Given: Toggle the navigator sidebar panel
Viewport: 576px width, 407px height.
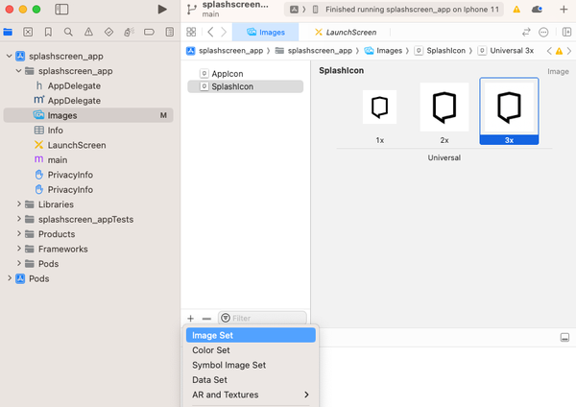Looking at the screenshot, I should pyautogui.click(x=61, y=10).
